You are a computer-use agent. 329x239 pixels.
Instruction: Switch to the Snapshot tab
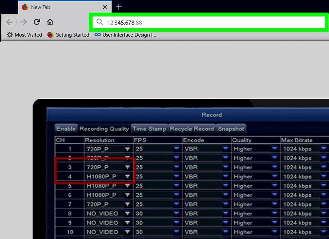231,129
